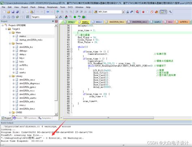This screenshot has width=192, height=147.
Task: Insert breakpoint using red circle icon
Action: coord(143,12)
